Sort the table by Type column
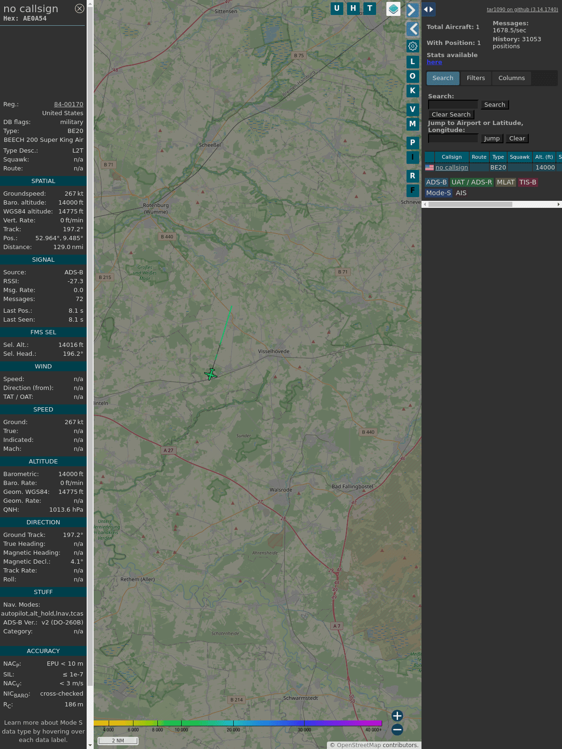Screen dimensions: 562x749 [498, 157]
